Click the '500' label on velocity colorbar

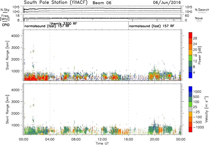(196, 97)
